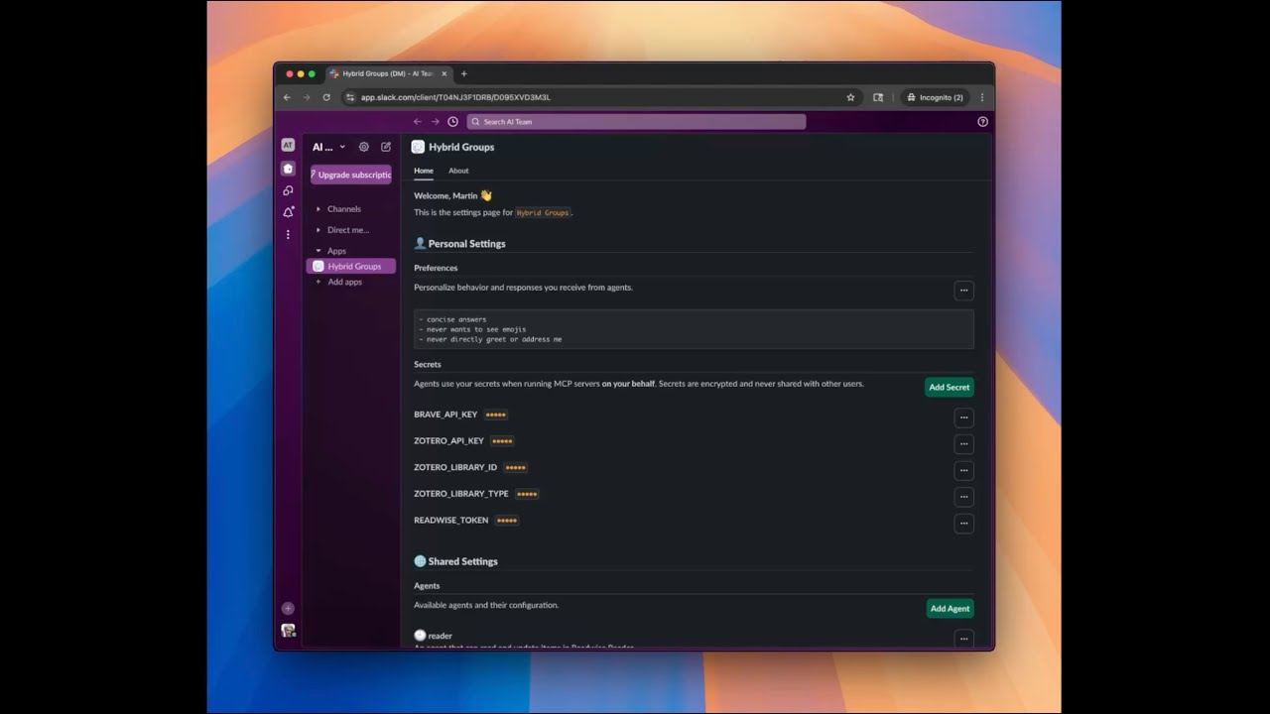Click the ZOTERO_API_KEY masked value
The image size is (1270, 714).
(x=502, y=441)
